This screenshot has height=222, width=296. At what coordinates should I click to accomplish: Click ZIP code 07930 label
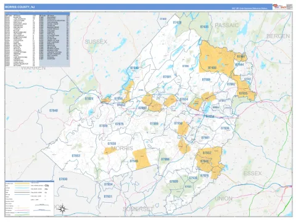(112, 144)
